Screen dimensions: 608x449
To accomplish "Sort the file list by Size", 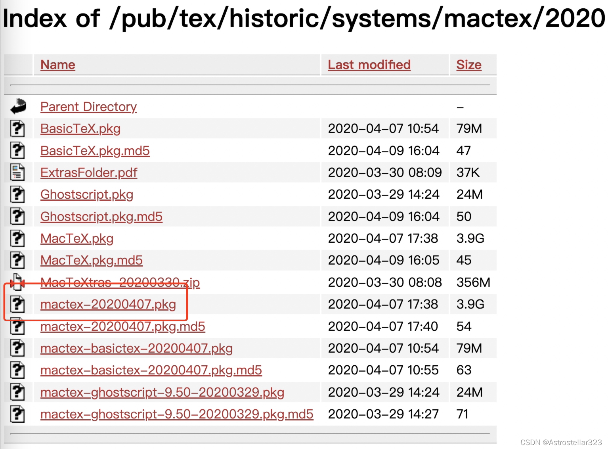I will point(469,65).
